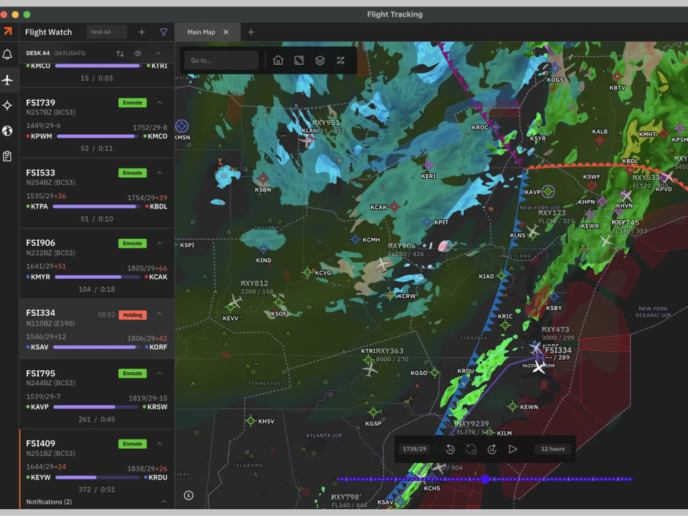Select the KCVG airport marker
This screenshot has width=688, height=516.
point(307,272)
